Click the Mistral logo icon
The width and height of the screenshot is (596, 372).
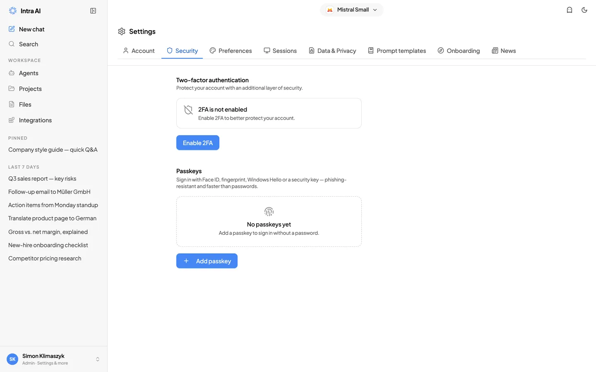(330, 10)
